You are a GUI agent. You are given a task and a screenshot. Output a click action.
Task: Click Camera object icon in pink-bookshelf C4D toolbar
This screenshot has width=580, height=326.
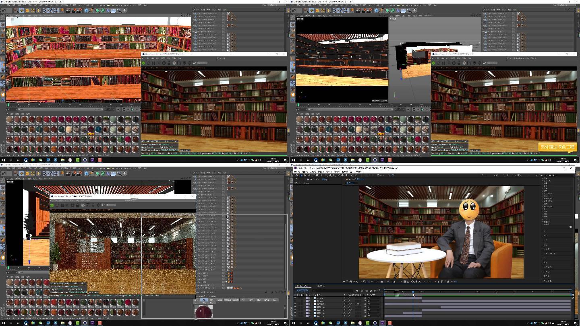click(x=119, y=10)
